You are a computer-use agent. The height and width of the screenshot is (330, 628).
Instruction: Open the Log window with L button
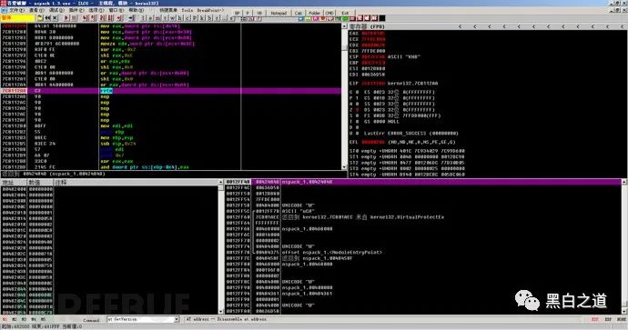(x=144, y=18)
